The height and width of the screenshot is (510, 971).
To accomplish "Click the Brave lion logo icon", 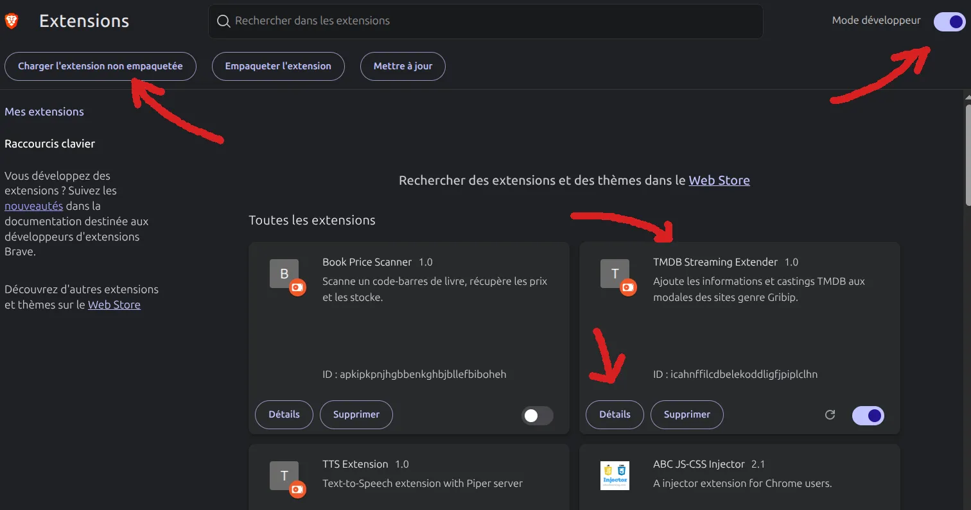I will 12,21.
